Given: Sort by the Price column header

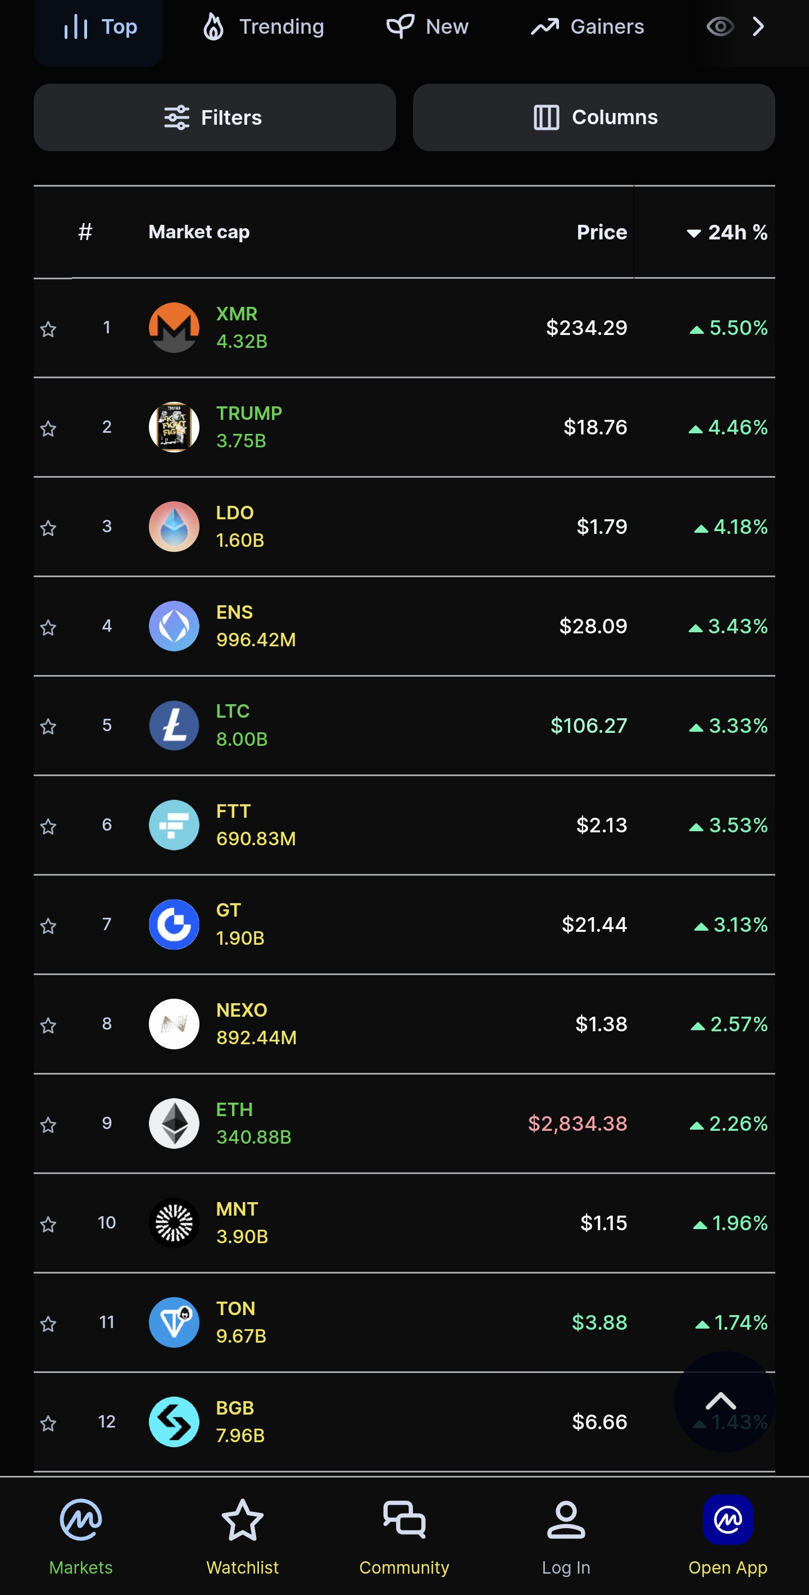Looking at the screenshot, I should [x=601, y=232].
